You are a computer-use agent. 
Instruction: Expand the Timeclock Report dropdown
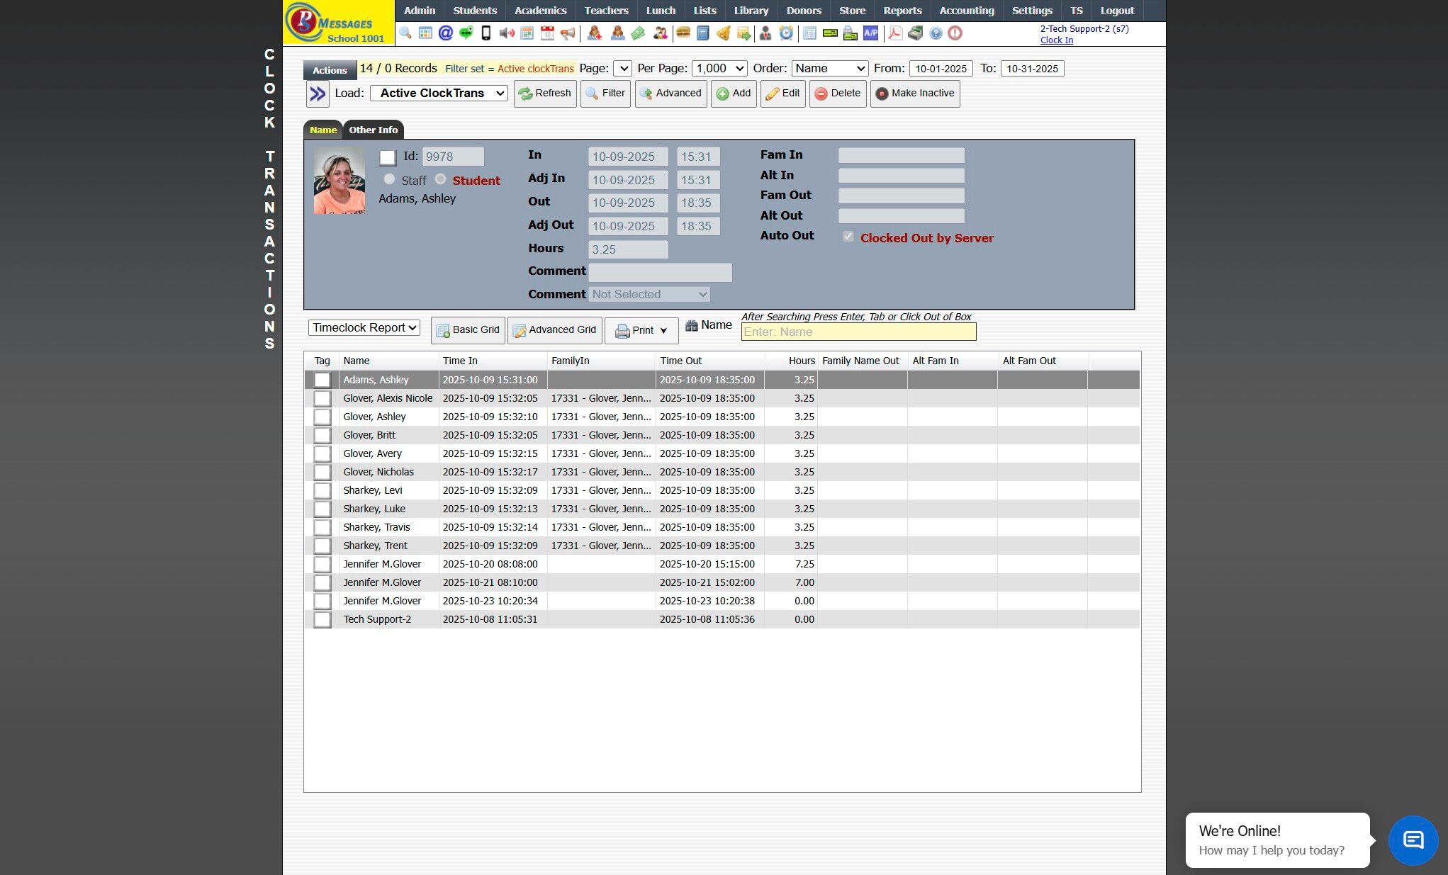tap(364, 328)
